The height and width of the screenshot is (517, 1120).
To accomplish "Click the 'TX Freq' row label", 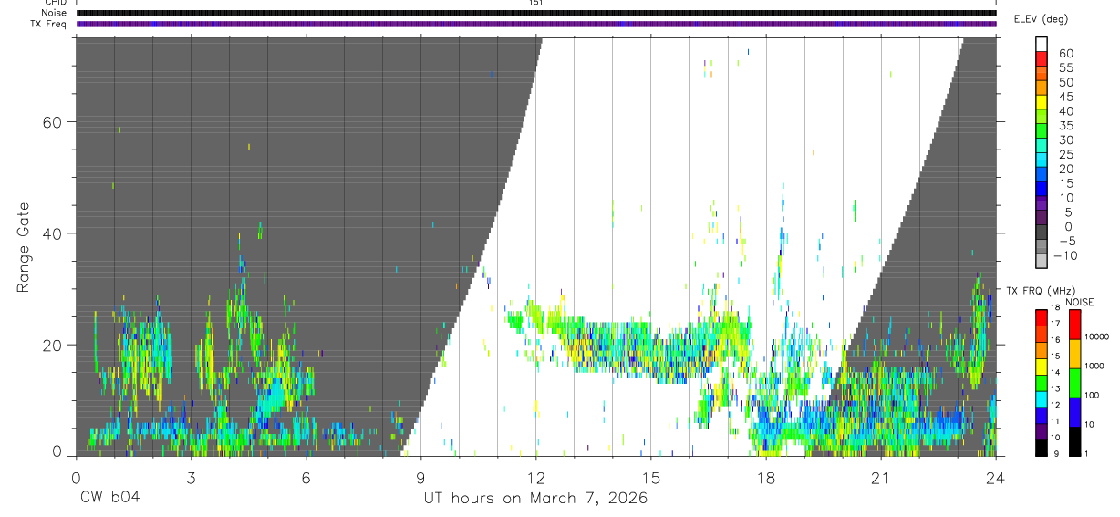I will click(x=48, y=24).
